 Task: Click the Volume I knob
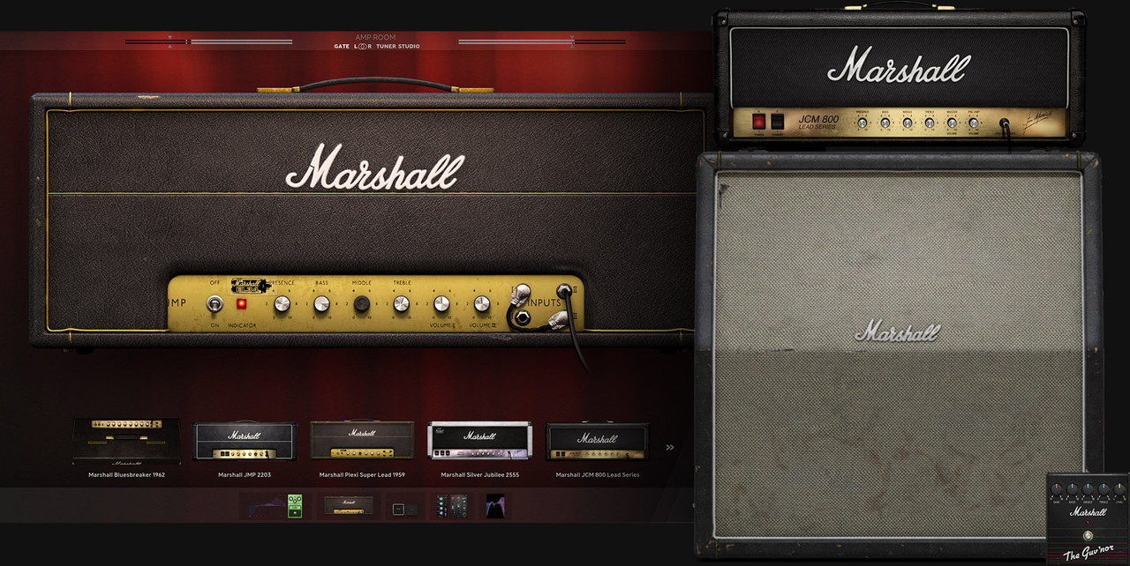click(441, 304)
